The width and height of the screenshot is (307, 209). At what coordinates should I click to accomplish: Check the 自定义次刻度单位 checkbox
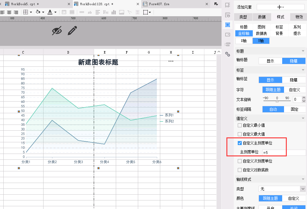tap(240, 161)
